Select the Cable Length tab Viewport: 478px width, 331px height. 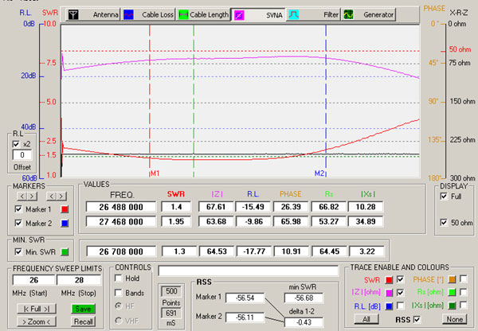tap(203, 14)
